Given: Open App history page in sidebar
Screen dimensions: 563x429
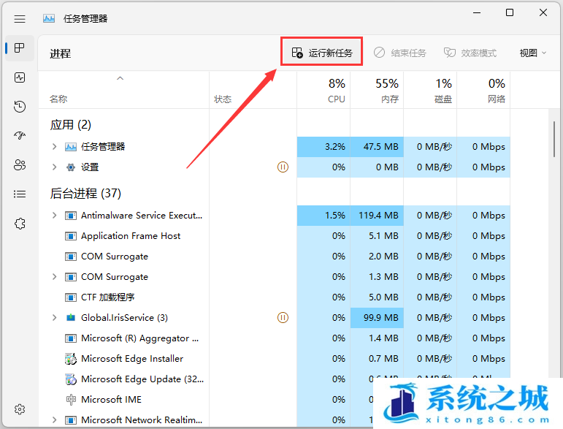Looking at the screenshot, I should pyautogui.click(x=20, y=107).
